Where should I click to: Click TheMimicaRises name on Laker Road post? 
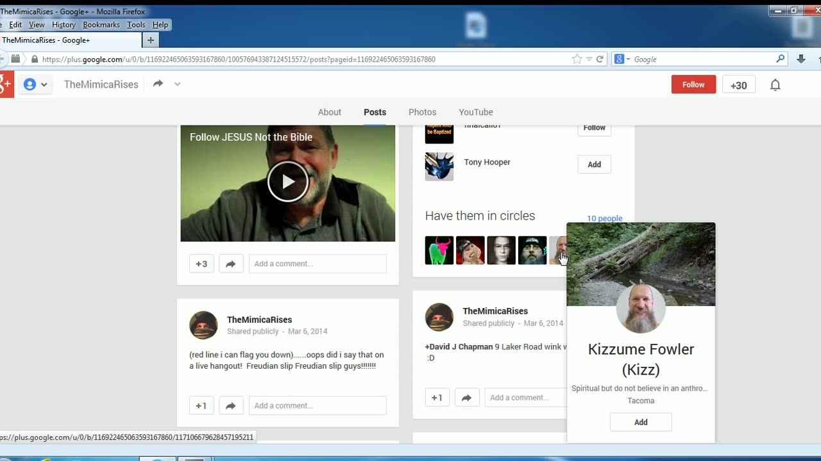pos(495,311)
